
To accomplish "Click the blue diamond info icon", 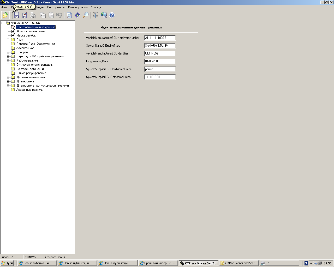I will coord(77,15).
